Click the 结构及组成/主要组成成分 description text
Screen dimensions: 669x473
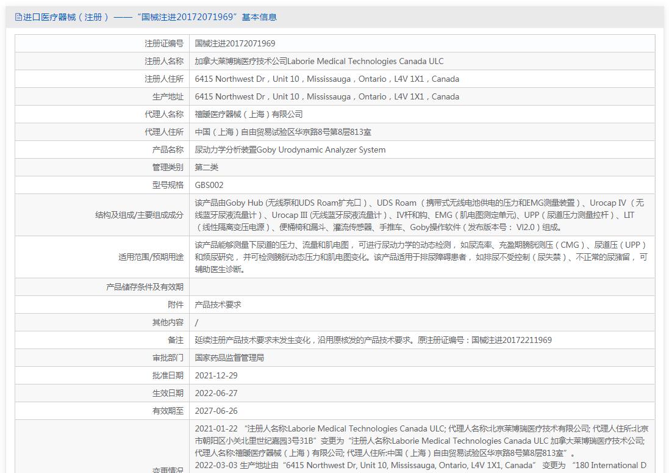[420, 215]
